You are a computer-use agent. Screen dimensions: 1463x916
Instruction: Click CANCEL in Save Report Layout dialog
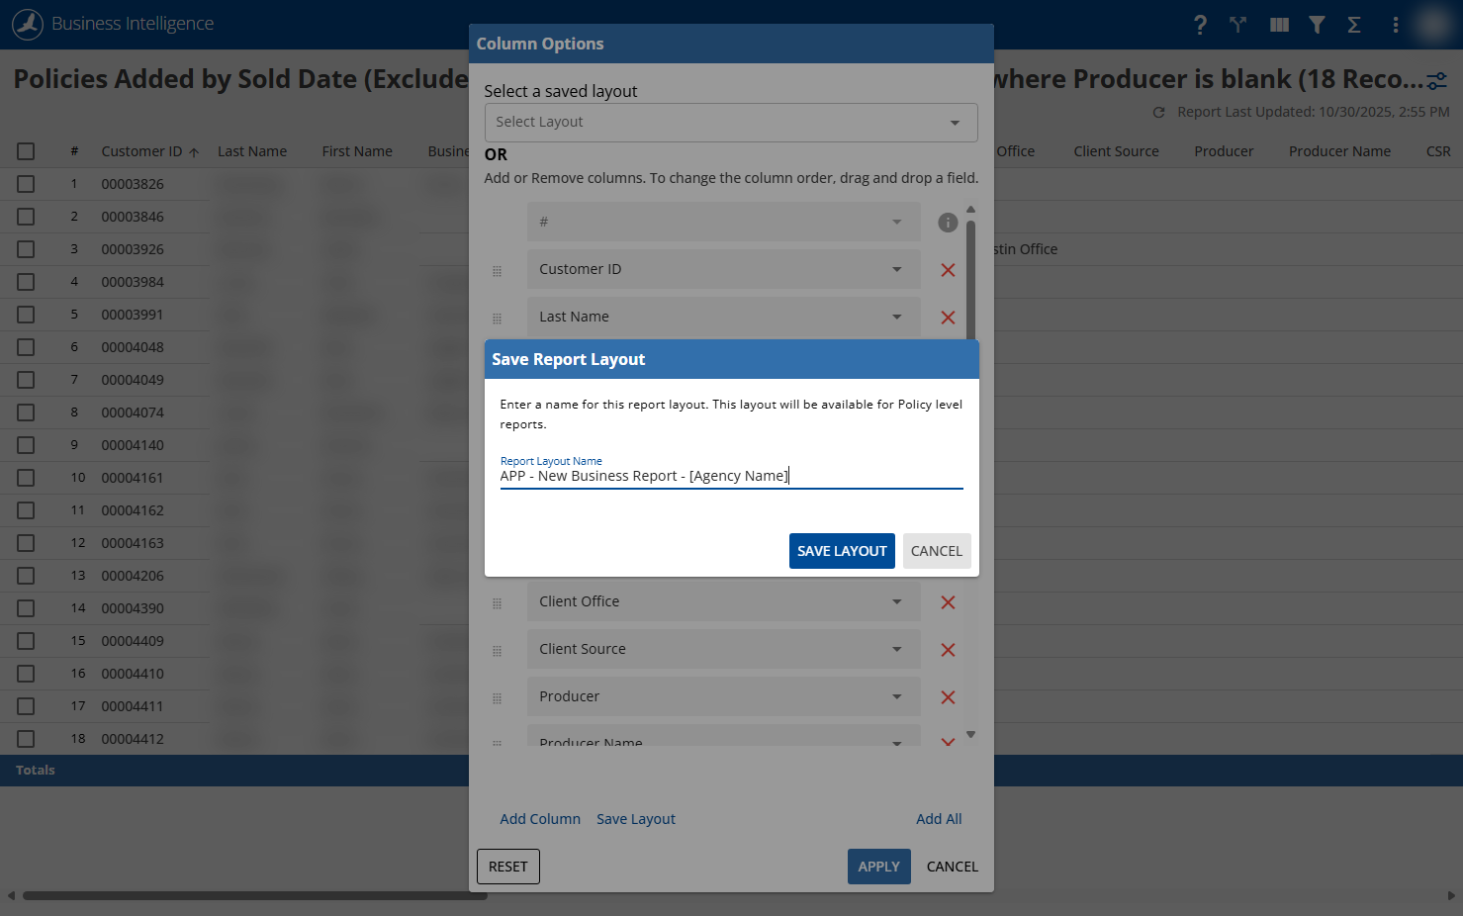(937, 551)
